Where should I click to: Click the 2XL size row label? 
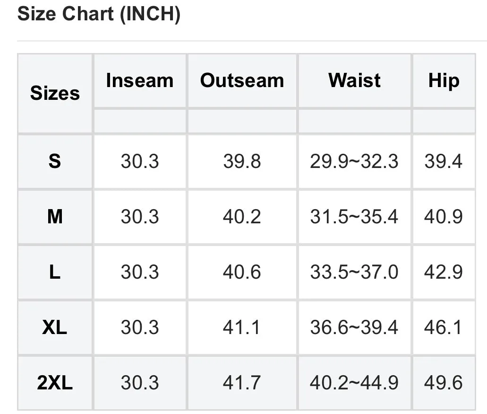(55, 383)
